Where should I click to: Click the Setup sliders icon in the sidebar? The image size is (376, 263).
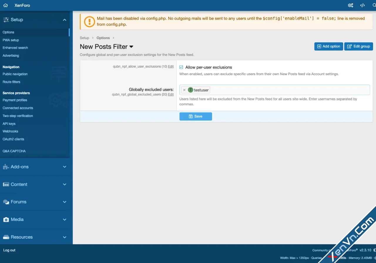click(6, 19)
